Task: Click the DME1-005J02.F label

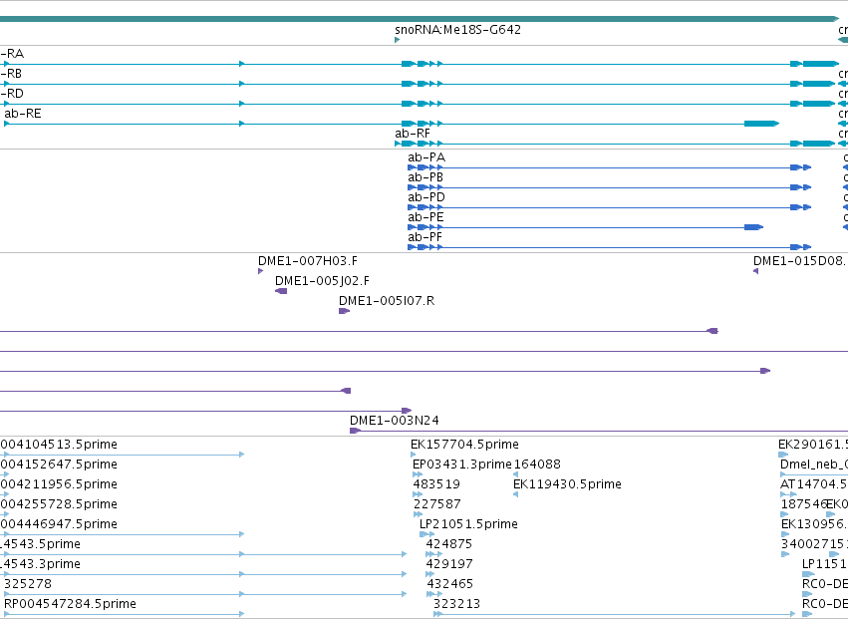Action: 322,281
